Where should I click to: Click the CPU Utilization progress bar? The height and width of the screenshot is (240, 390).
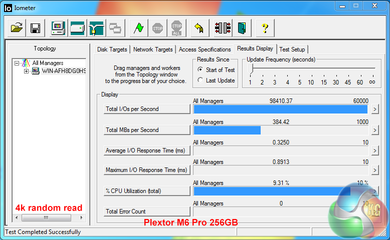pos(281,191)
